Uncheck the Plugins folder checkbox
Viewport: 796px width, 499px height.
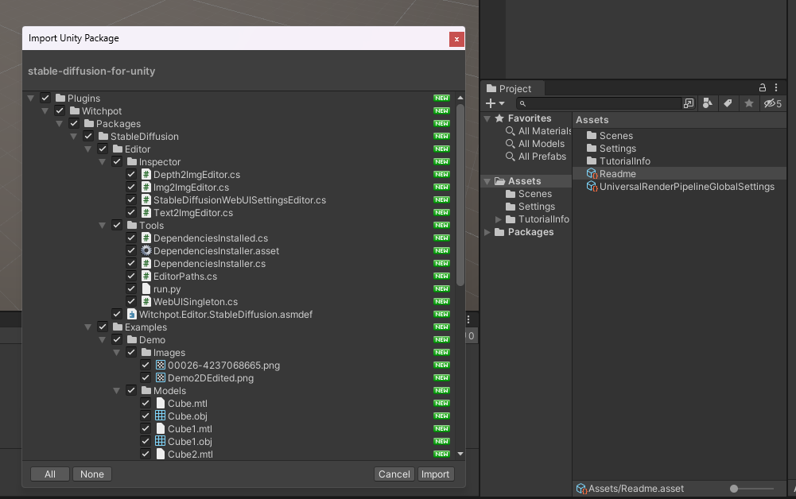(x=45, y=98)
